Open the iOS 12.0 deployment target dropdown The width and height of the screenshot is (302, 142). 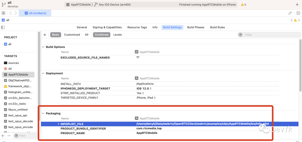pos(144,89)
